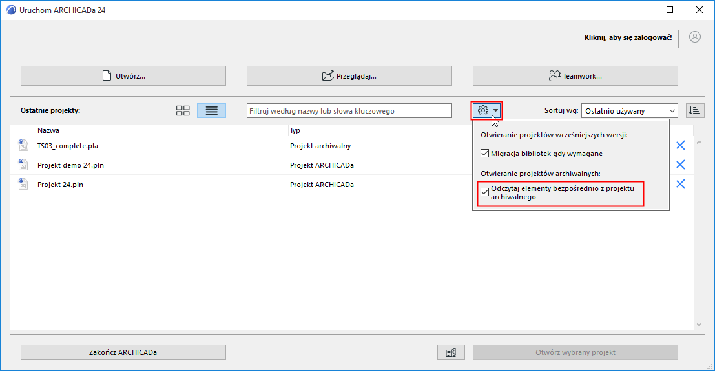Viewport: 715px width, 371px height.
Task: Click Otwórz wybrany projekt button
Action: (x=575, y=352)
